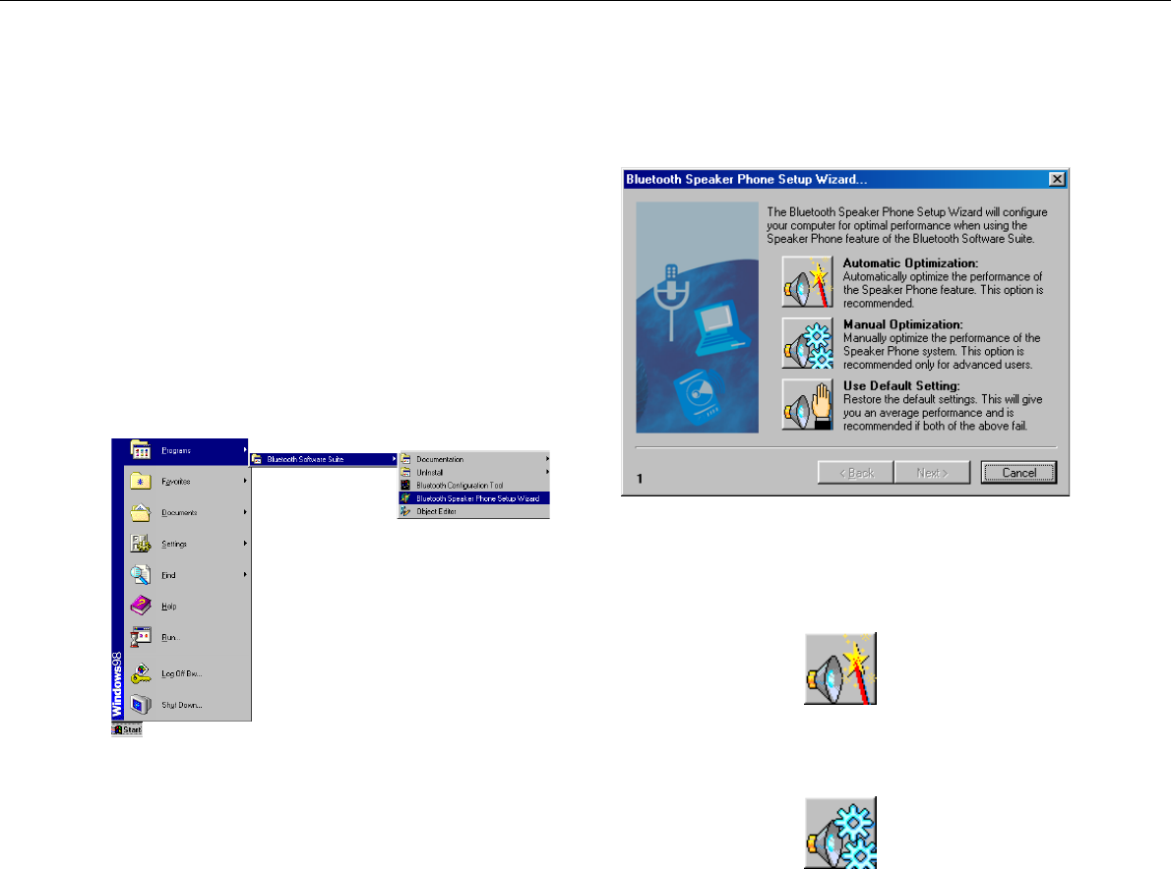Close the Bluetooth Speaker Phone Setup Wizard window
The height and width of the screenshot is (869, 1171).
pos(1057,179)
